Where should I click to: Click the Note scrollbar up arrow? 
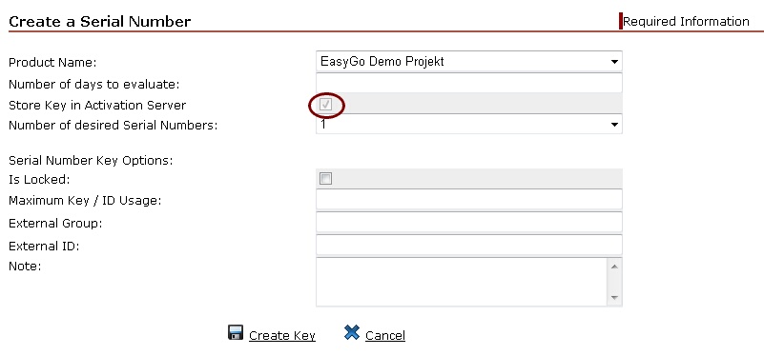coord(614,266)
